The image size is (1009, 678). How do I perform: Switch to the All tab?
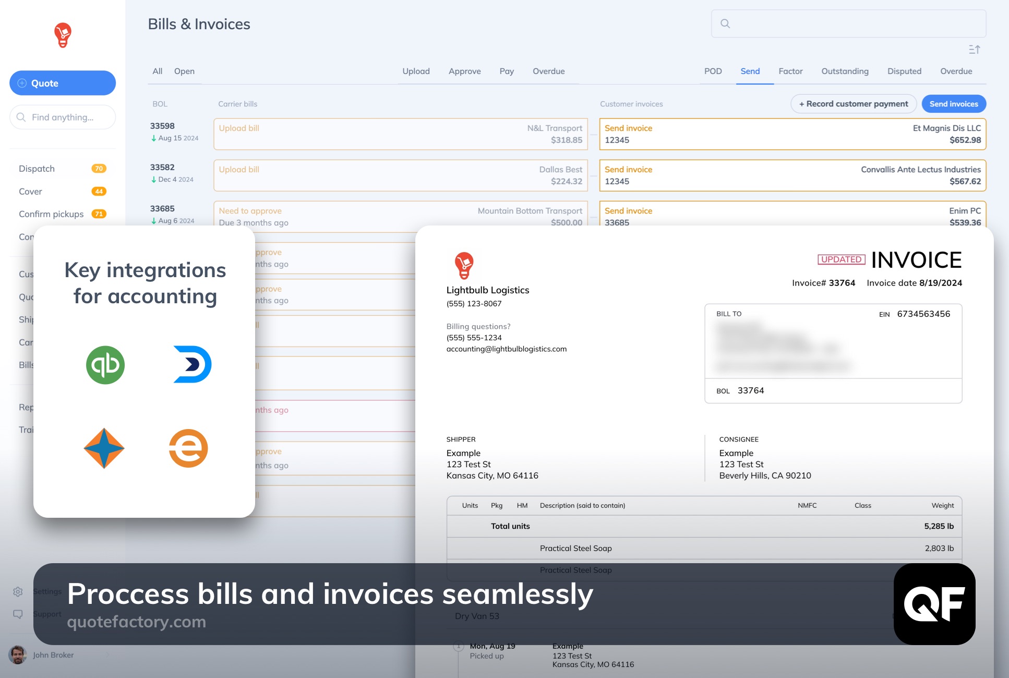158,71
